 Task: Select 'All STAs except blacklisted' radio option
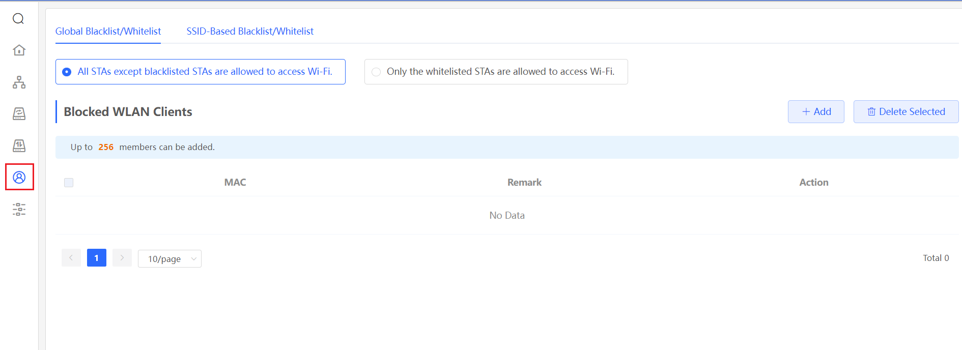pyautogui.click(x=67, y=72)
